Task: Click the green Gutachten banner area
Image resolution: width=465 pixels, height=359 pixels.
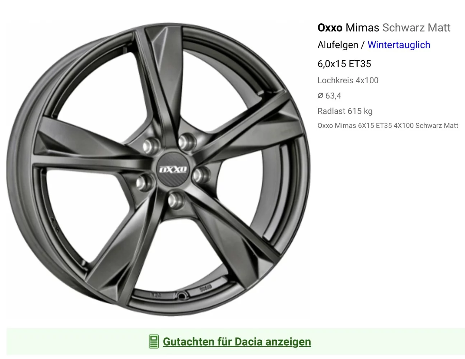Action: 236,341
